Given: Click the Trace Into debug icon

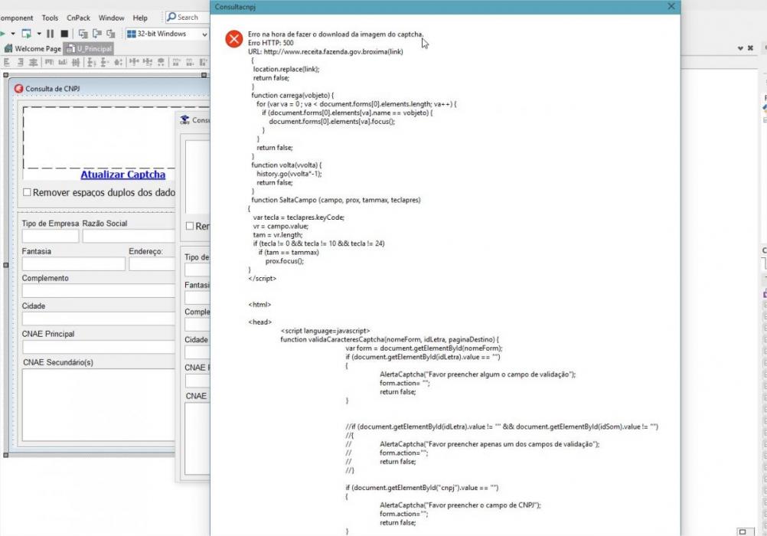Looking at the screenshot, I should coord(83,34).
